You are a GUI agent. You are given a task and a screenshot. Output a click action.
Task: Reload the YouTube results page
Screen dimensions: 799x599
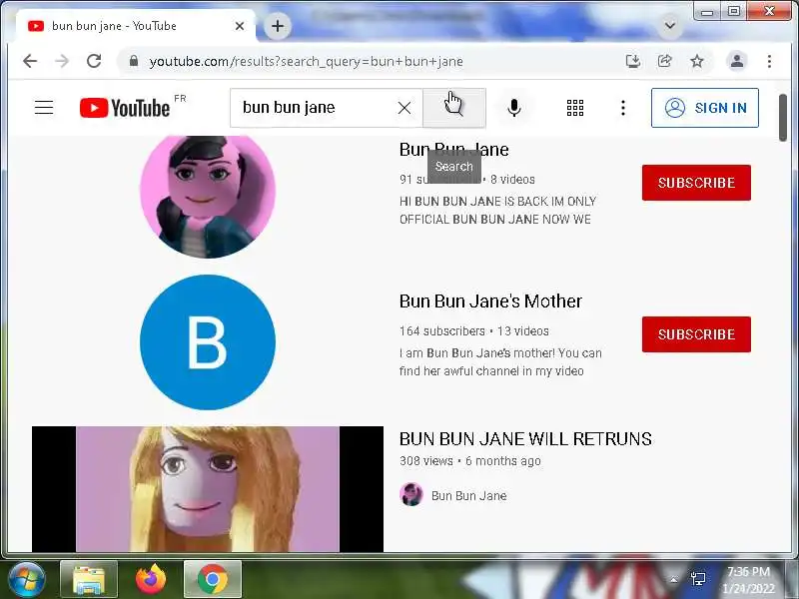(94, 61)
